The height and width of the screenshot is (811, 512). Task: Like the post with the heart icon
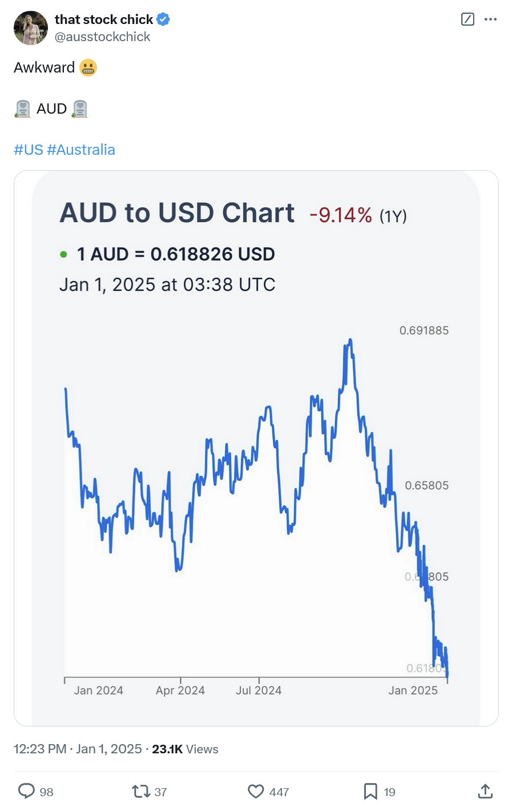tap(256, 791)
